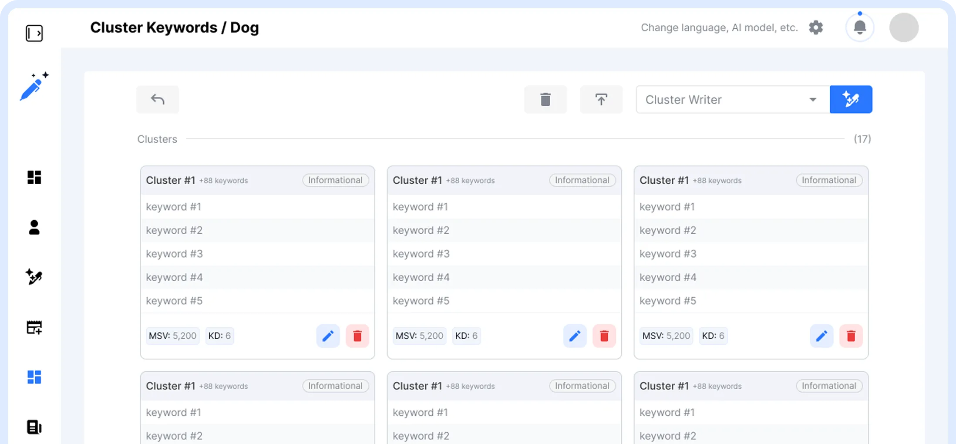Go back using the undo arrow button

click(158, 100)
